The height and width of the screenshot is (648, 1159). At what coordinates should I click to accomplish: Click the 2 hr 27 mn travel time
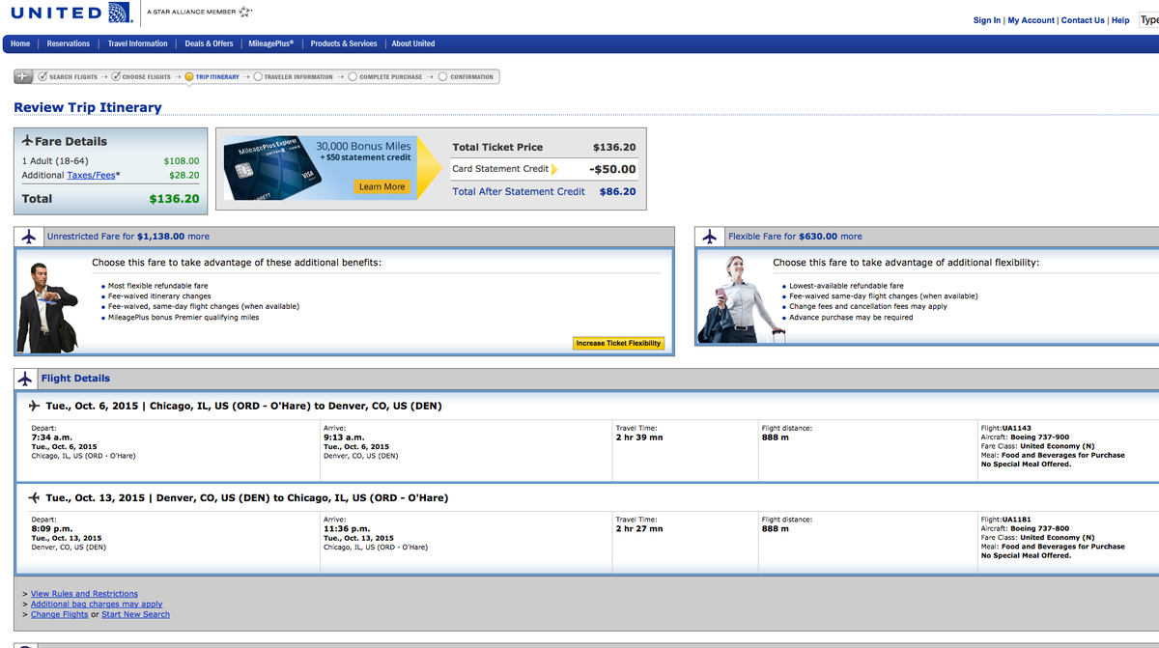639,529
